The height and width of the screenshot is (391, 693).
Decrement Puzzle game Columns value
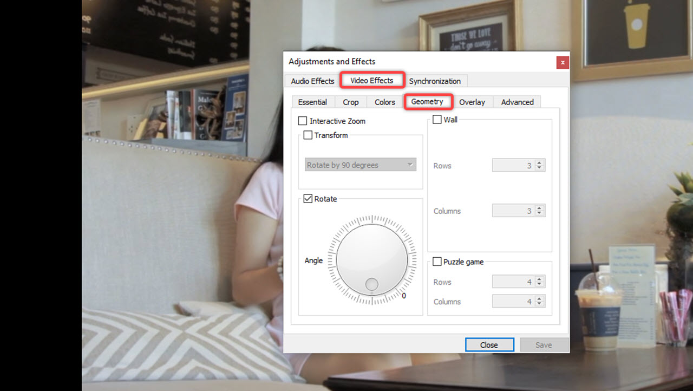click(x=540, y=304)
